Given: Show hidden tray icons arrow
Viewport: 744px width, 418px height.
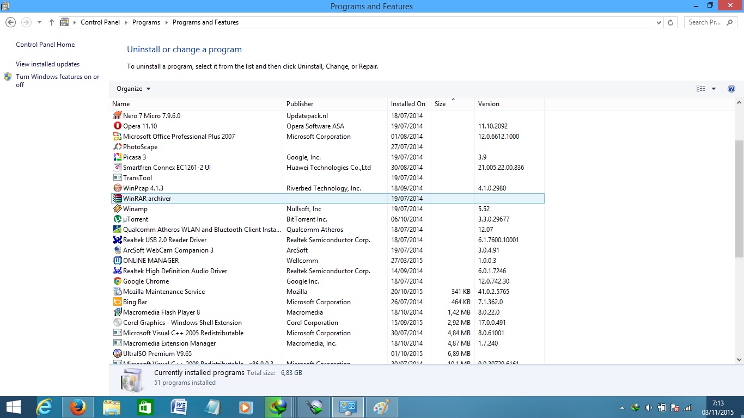Looking at the screenshot, I should tap(623, 408).
